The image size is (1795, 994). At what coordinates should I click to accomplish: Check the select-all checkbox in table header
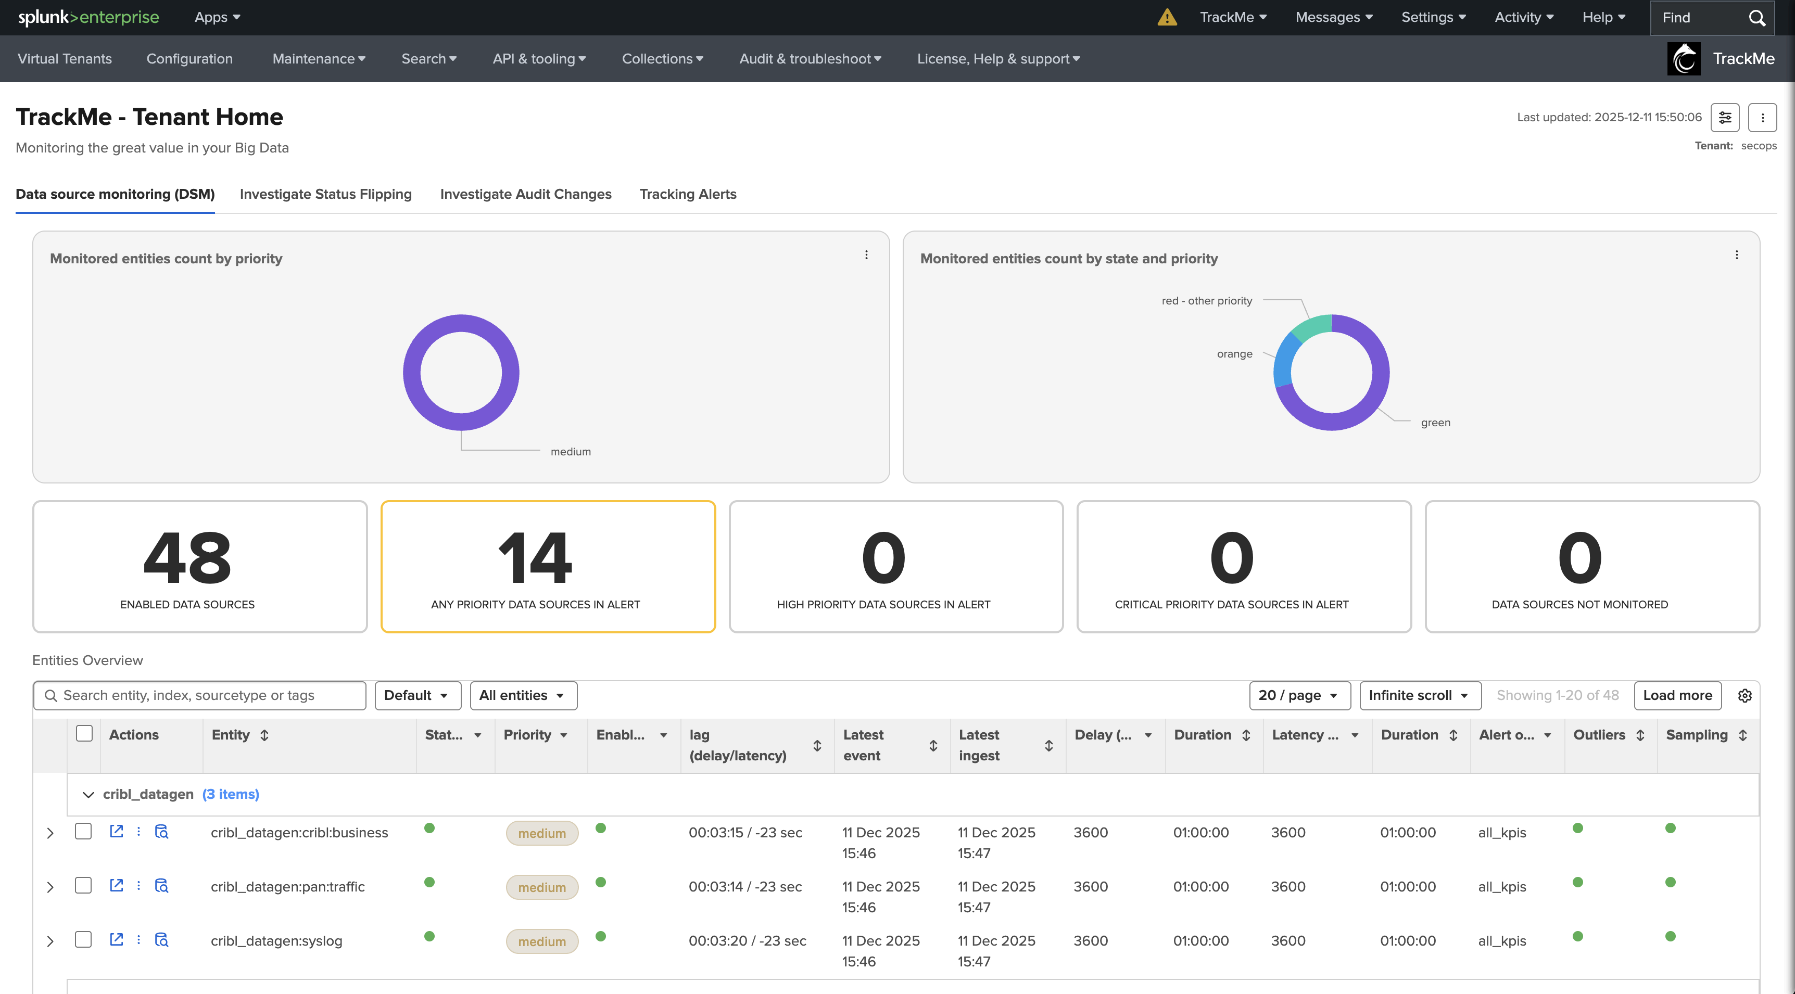click(x=84, y=733)
